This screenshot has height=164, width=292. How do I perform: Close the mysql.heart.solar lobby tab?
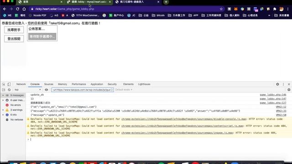(110, 2)
